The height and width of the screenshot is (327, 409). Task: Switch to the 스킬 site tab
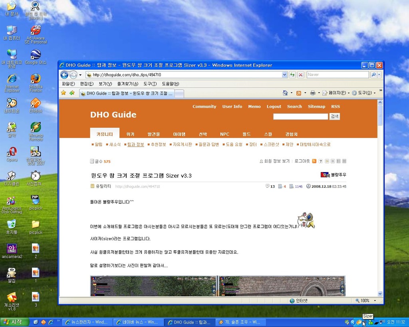click(268, 134)
